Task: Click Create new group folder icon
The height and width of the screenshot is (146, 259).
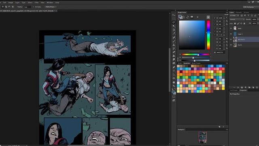Action: (249, 88)
